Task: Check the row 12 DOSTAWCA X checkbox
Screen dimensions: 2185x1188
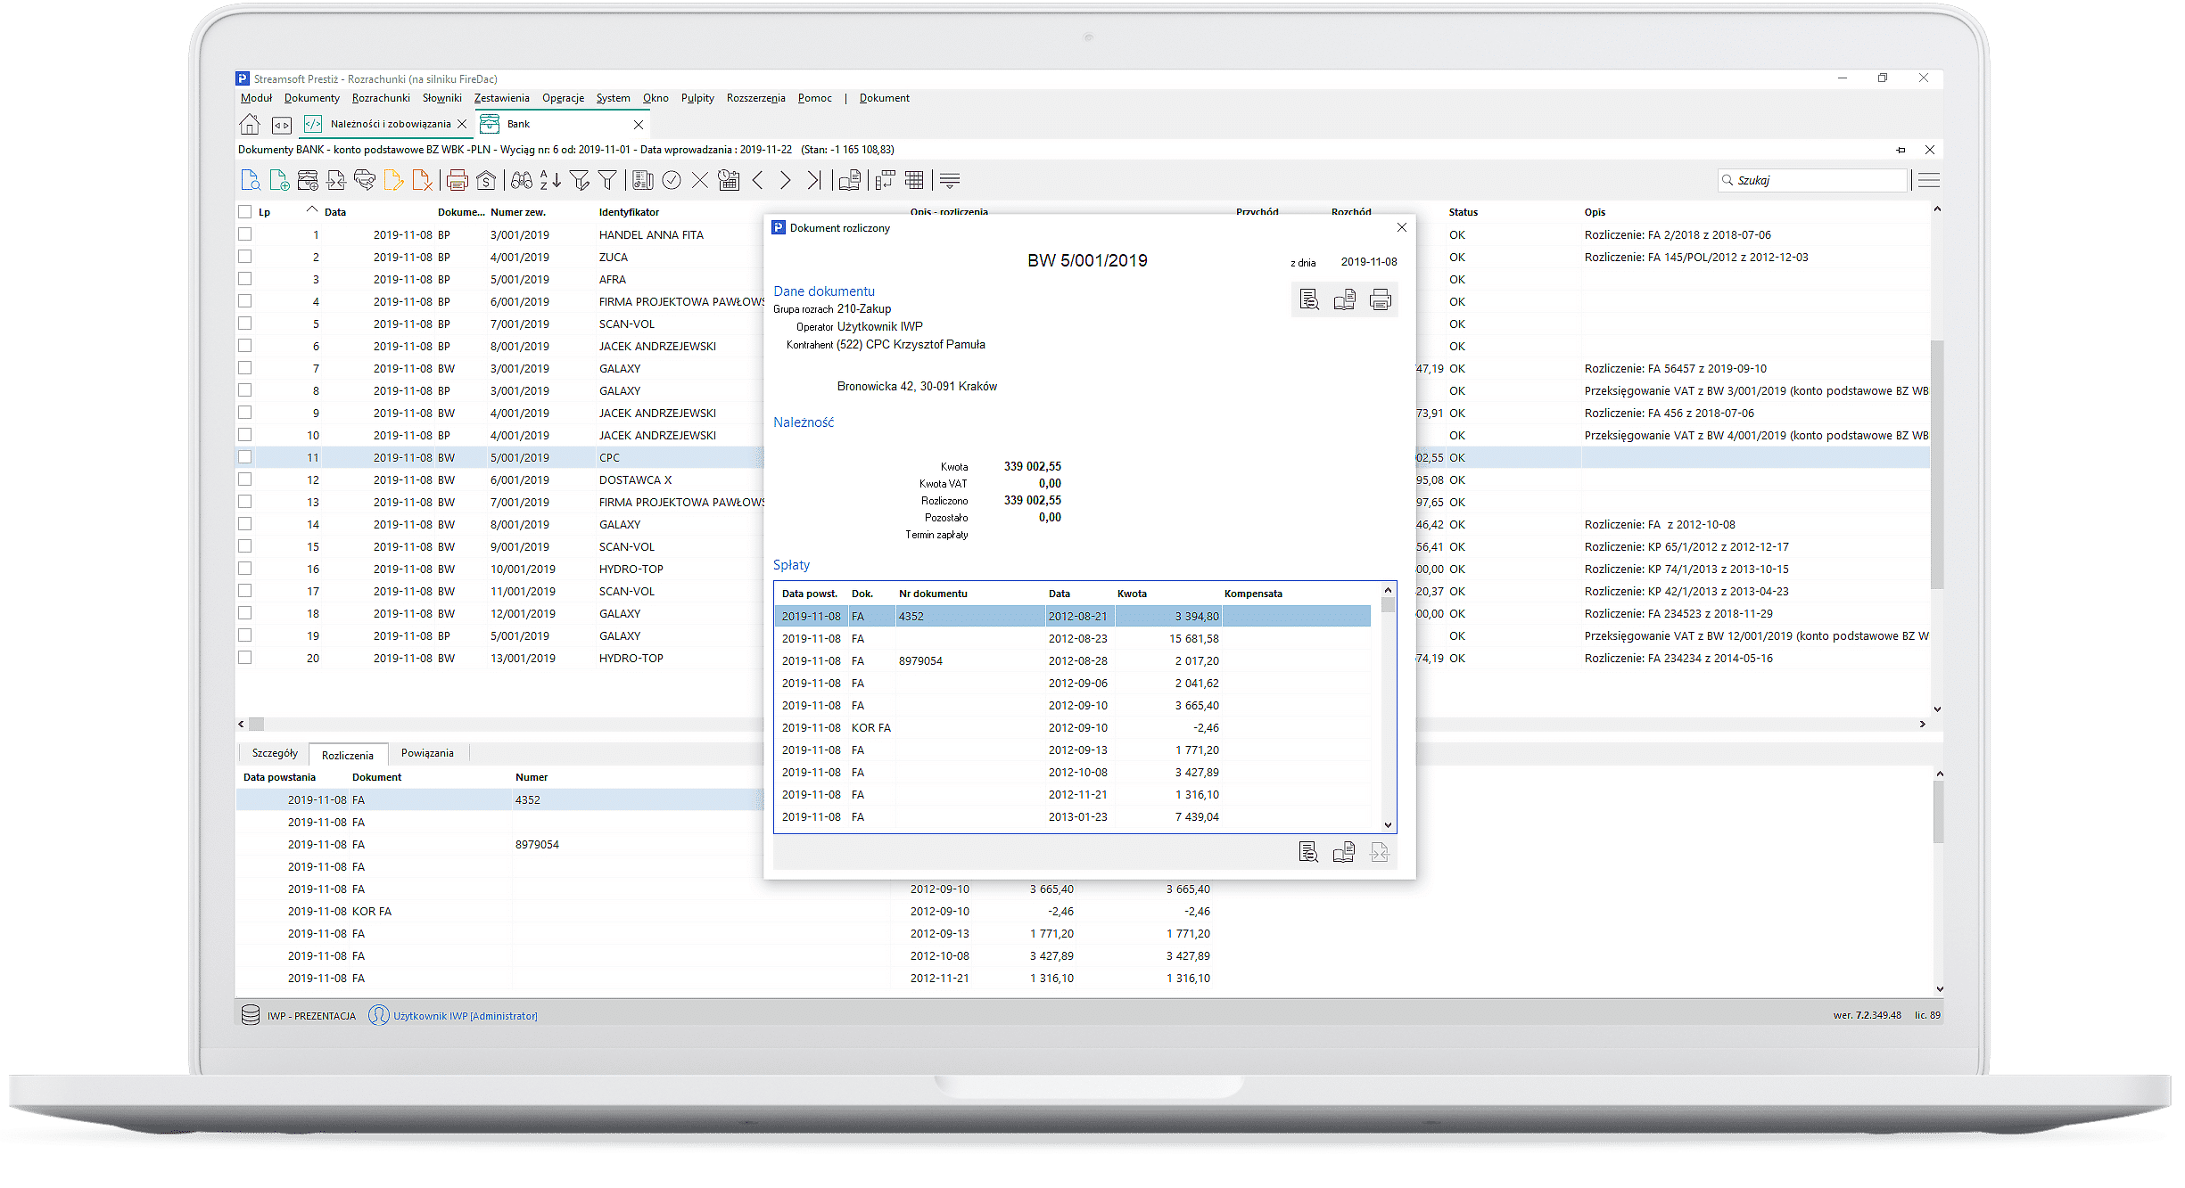Action: tap(244, 479)
